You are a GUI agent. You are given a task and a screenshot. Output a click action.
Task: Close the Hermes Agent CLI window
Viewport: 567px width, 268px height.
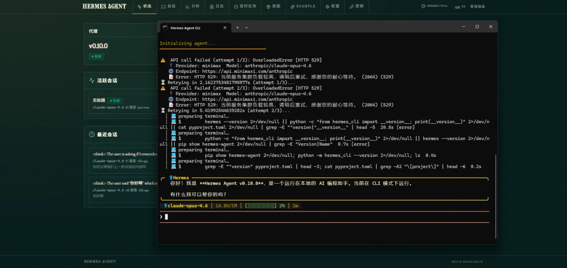point(491,27)
